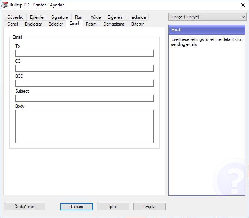Show the Hakkında tab
The width and height of the screenshot is (249, 218).
137,17
